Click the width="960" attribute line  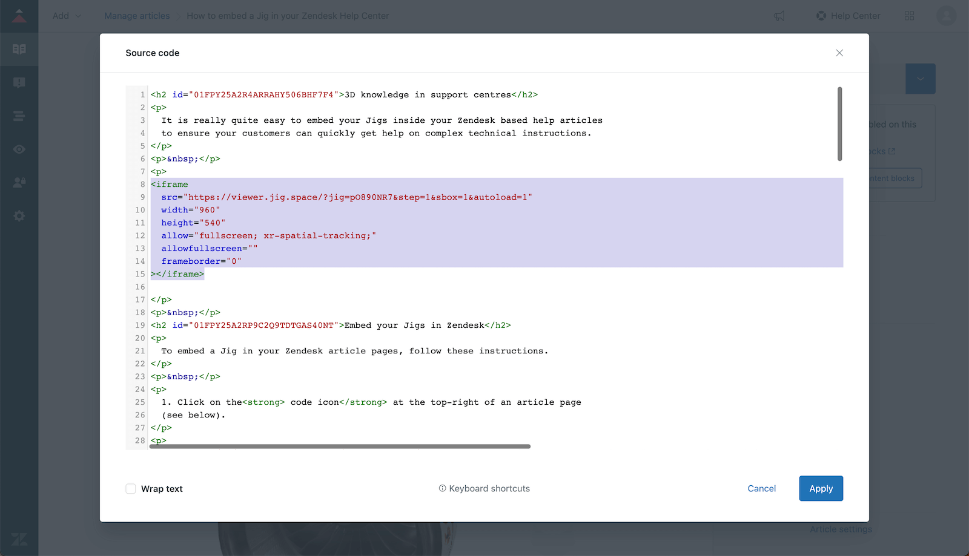[x=191, y=210]
